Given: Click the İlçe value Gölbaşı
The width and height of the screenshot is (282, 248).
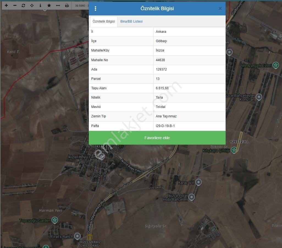Looking at the screenshot, I should coord(161,41).
